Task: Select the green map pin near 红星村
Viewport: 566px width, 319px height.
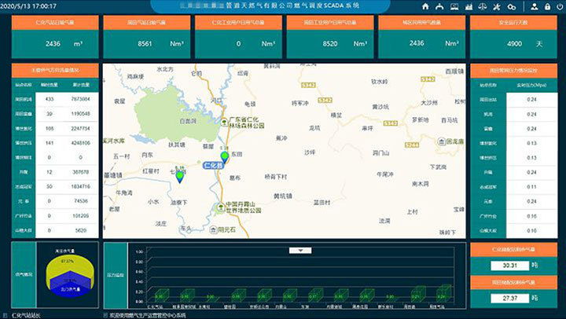Action: pos(180,178)
